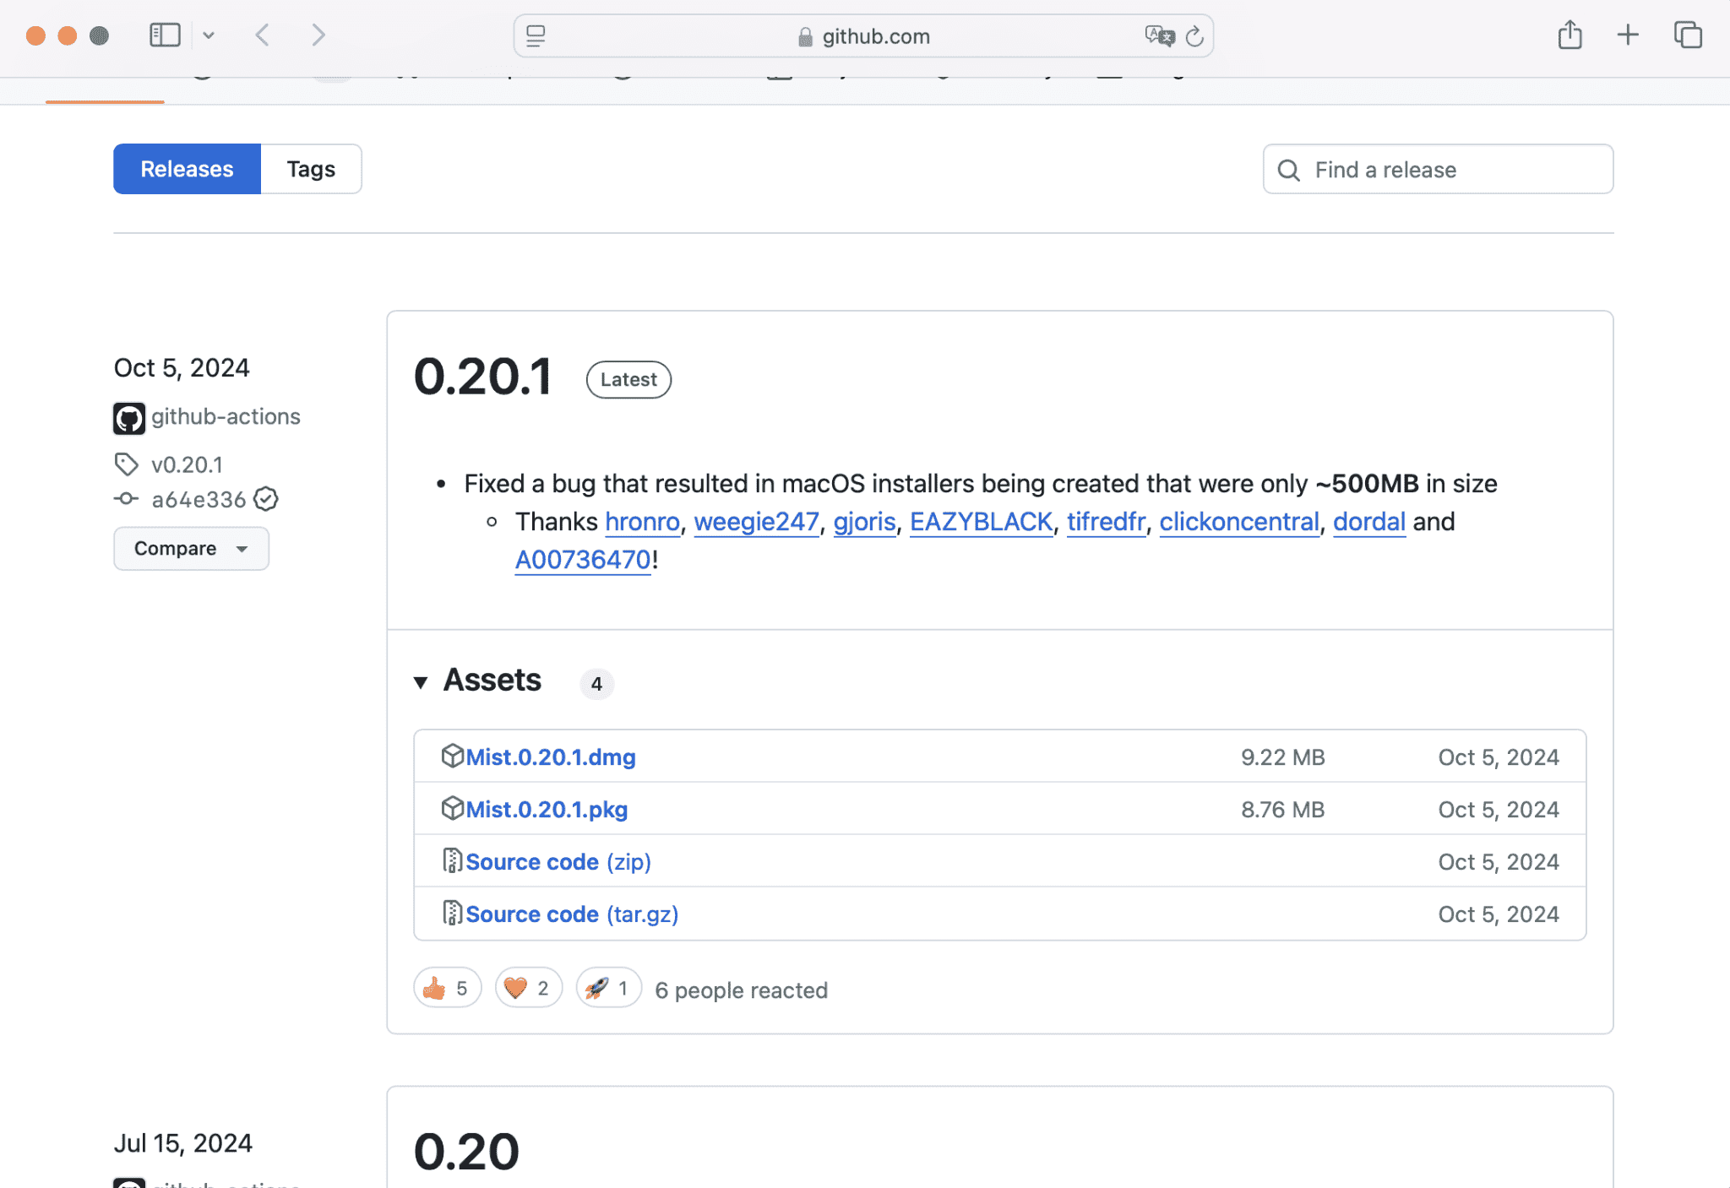This screenshot has height=1188, width=1730.
Task: Toggle Safari sidebar icon
Action: pos(165,35)
